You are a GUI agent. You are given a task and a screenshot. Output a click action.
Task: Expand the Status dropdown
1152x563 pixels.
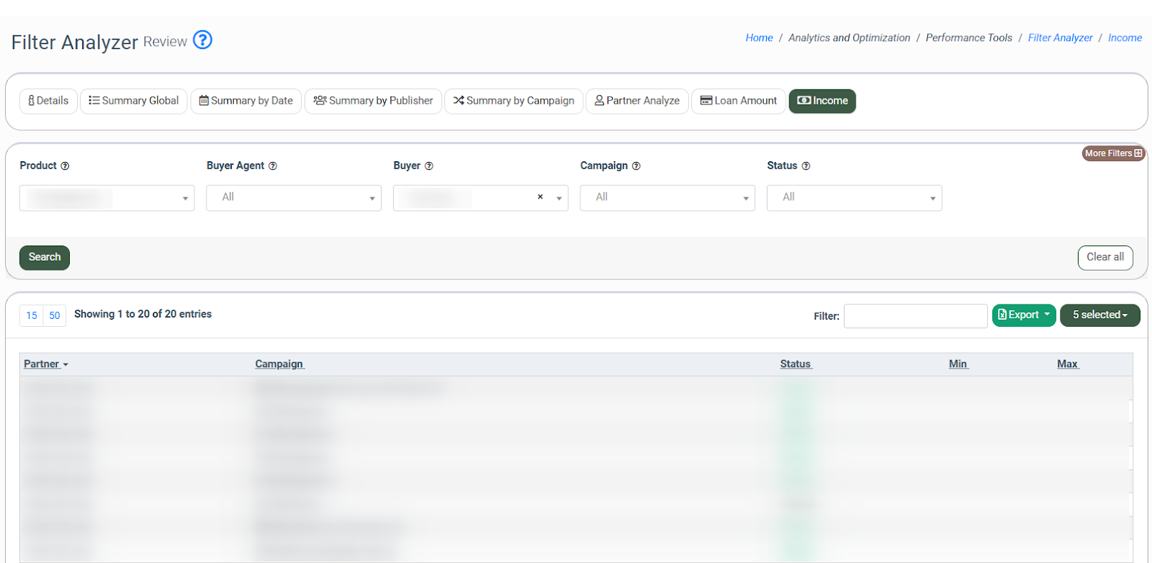[854, 198]
